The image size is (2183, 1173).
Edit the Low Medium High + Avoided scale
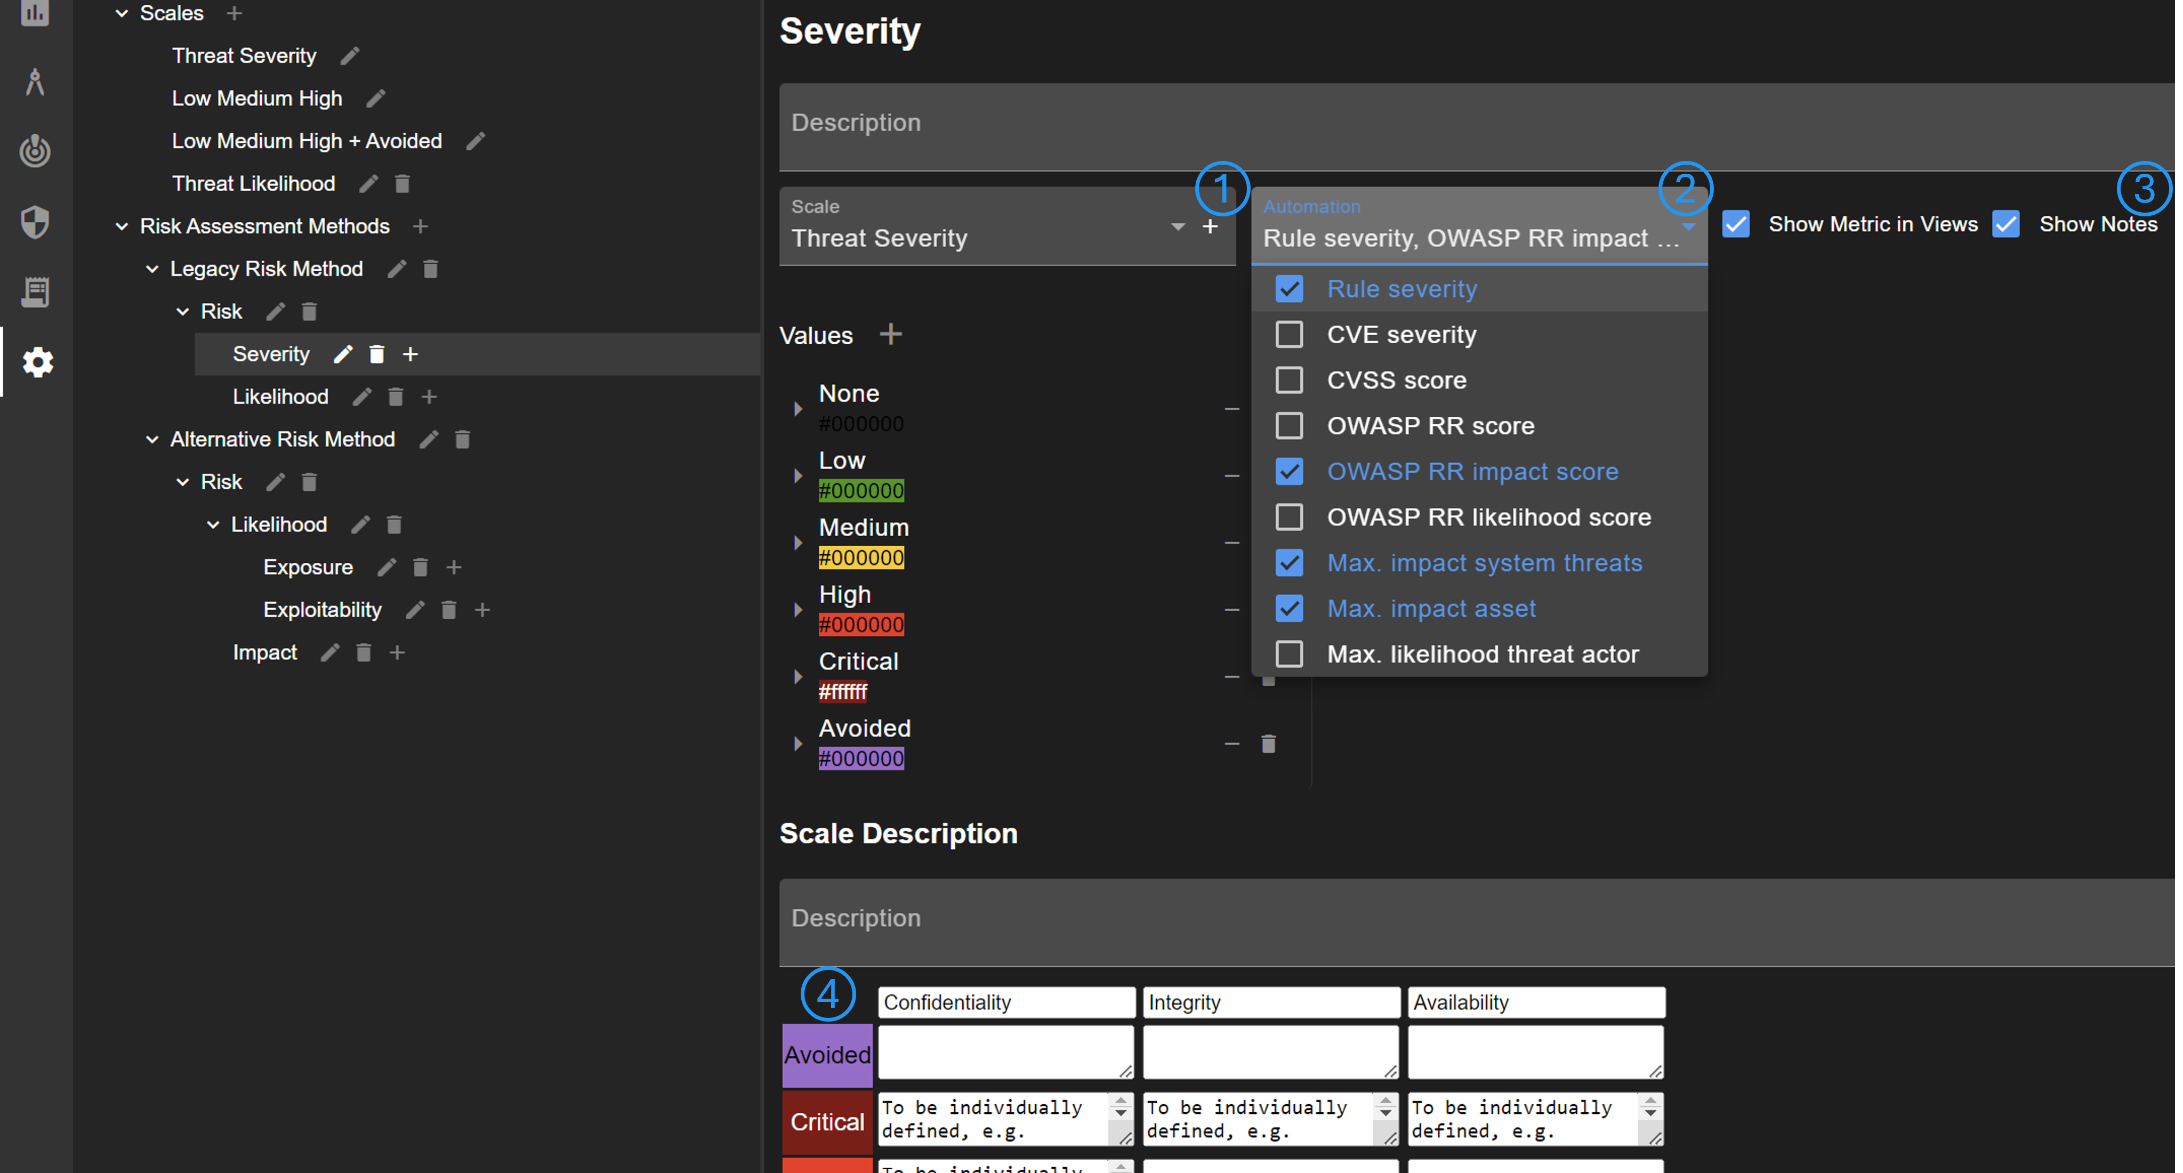476,141
